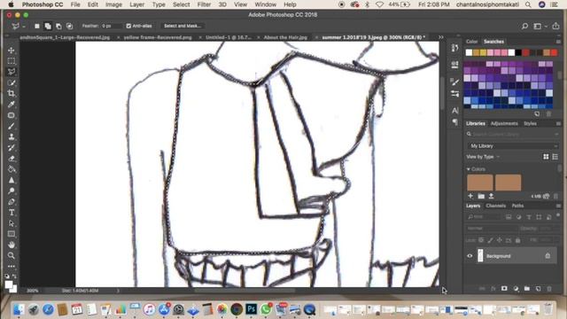The image size is (567, 319).
Task: Switch library to grid view
Action: click(546, 157)
